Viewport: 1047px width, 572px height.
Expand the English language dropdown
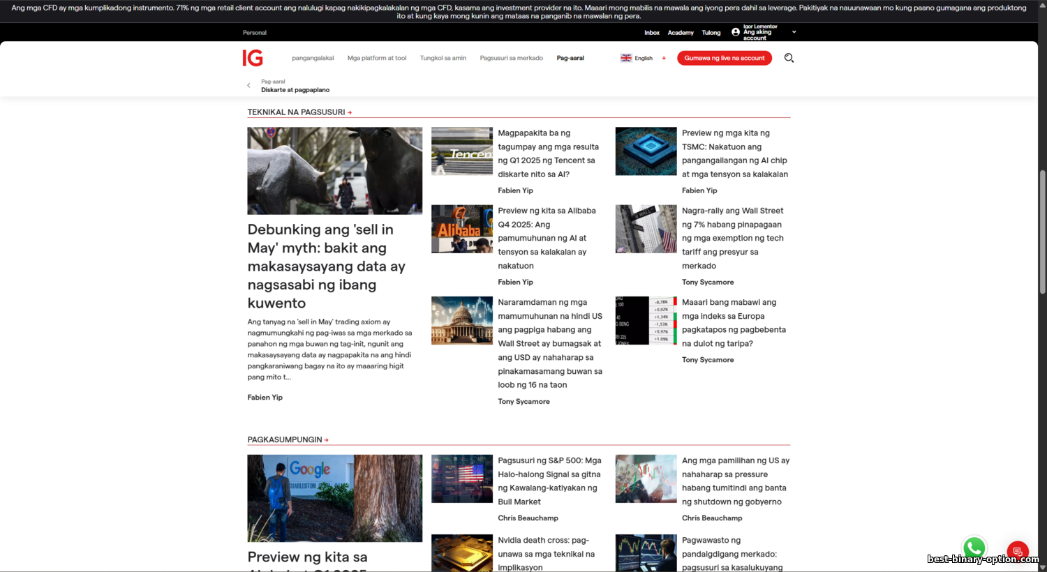[x=664, y=58]
